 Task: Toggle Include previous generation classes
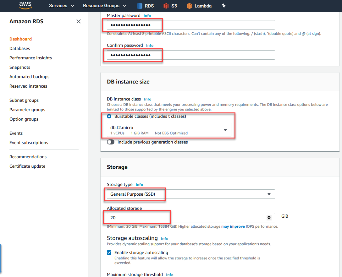[x=111, y=142]
